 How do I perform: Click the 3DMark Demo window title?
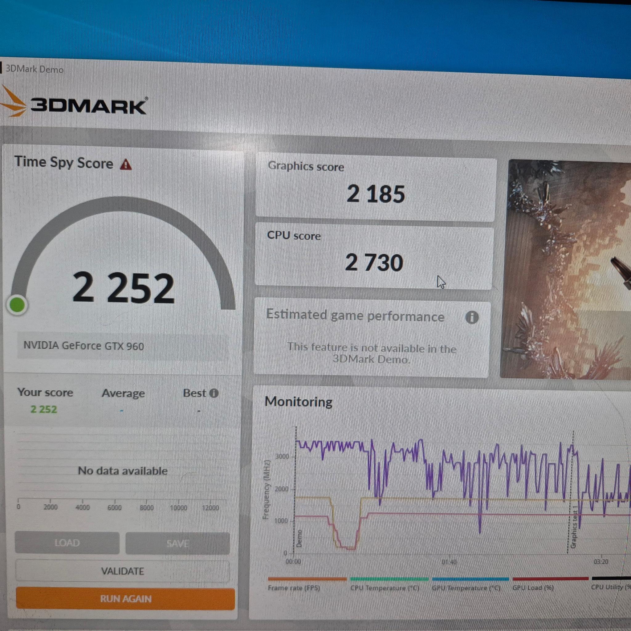coord(34,69)
